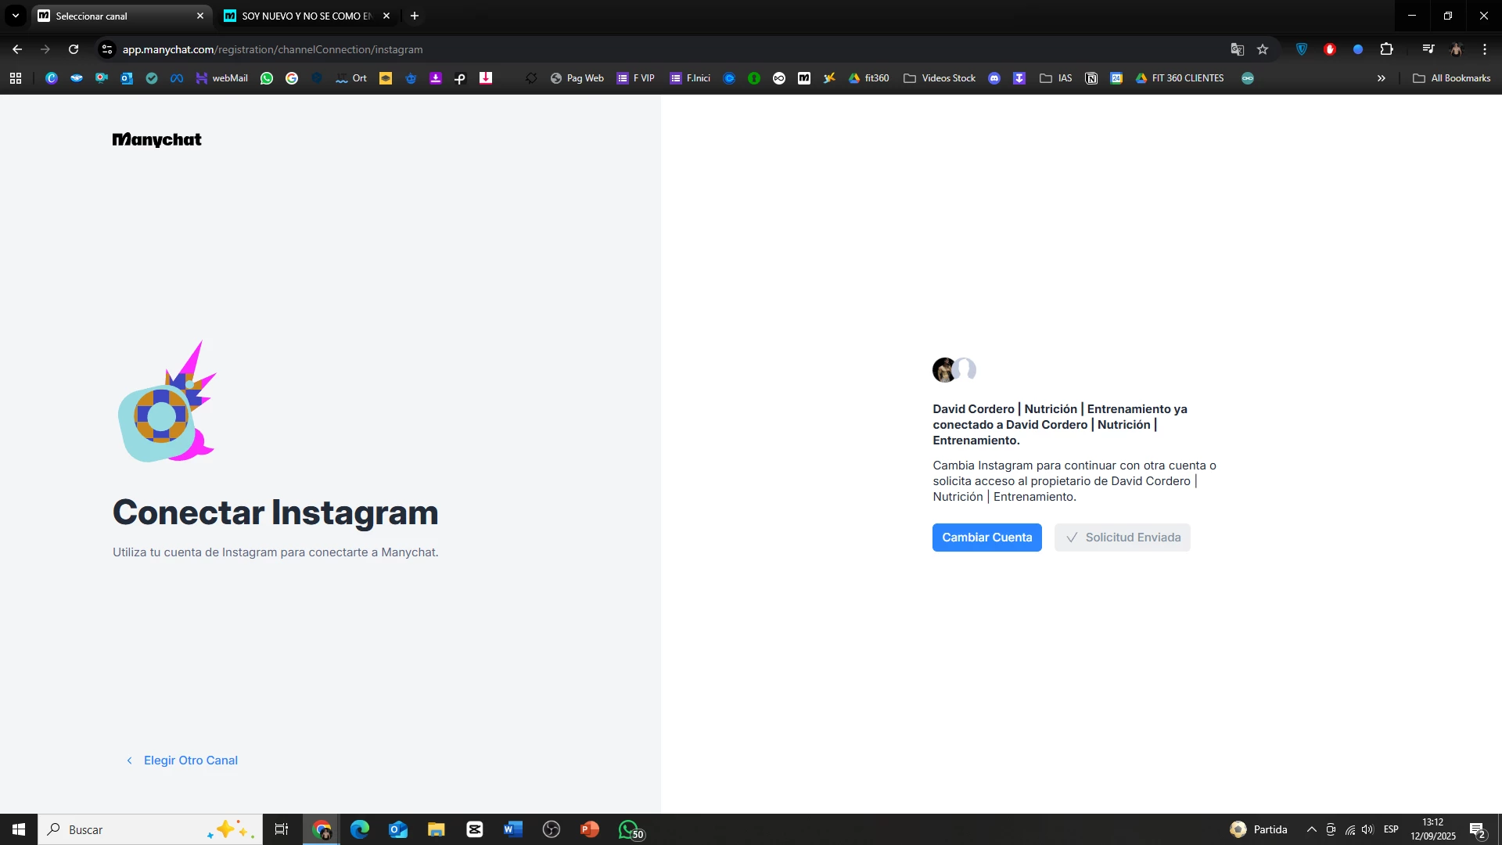Click the Cambiar Cuenta button
1502x845 pixels.
pyautogui.click(x=986, y=538)
